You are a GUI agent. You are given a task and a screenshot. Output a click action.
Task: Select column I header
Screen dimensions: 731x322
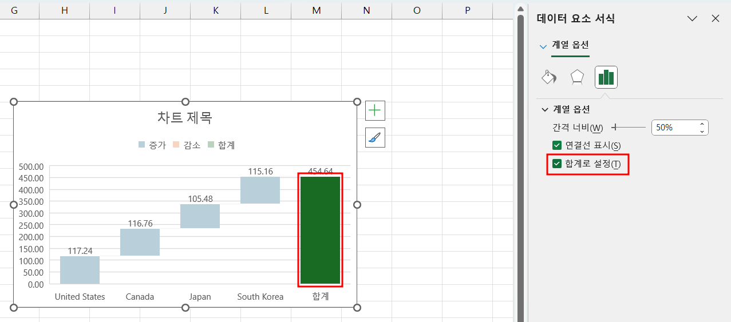(114, 10)
